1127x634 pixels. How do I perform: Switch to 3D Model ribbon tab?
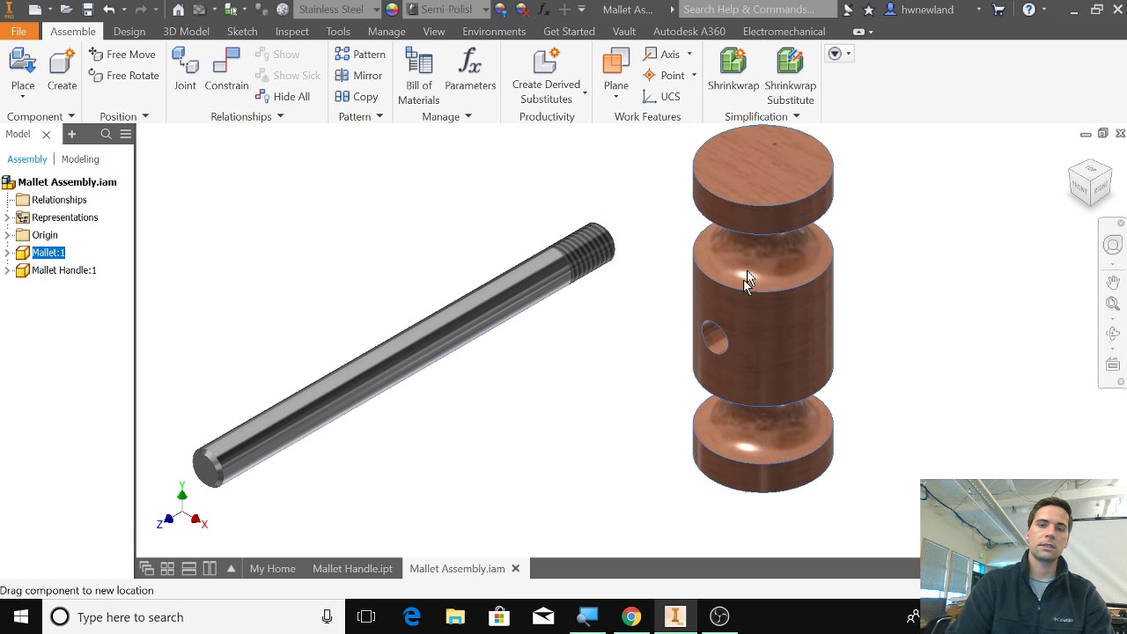(186, 32)
